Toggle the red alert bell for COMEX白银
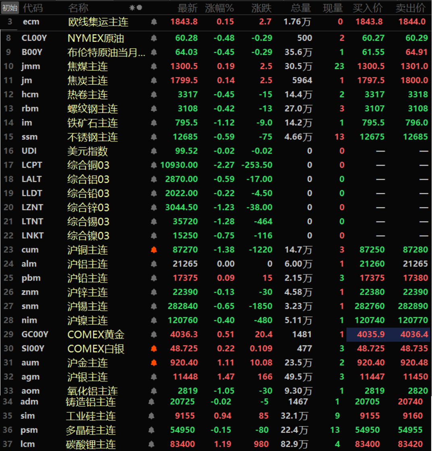 (x=154, y=349)
